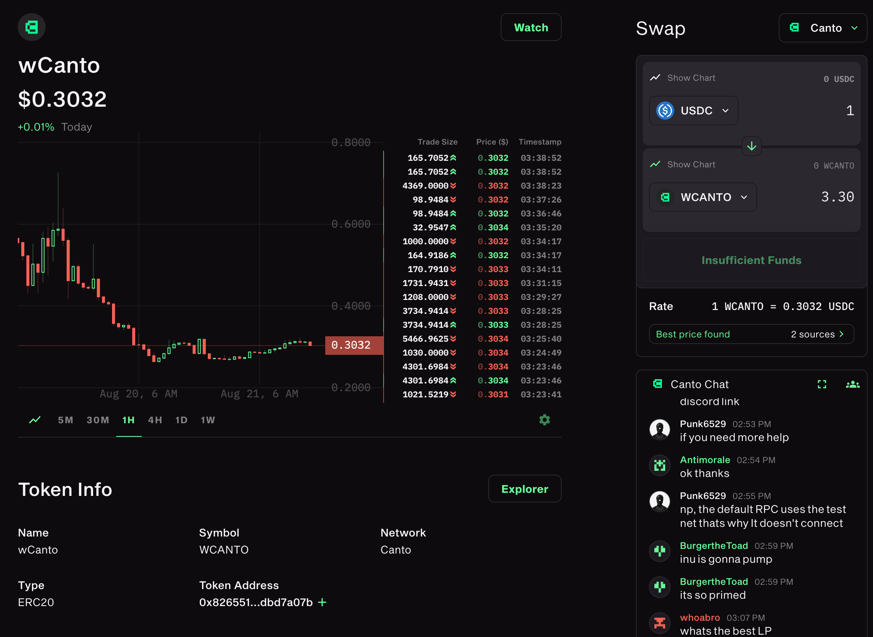Screen dimensions: 873x637
Task: Open chat members list icon
Action: [853, 384]
